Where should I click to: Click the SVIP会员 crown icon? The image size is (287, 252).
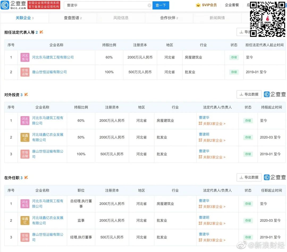[x=198, y=5]
